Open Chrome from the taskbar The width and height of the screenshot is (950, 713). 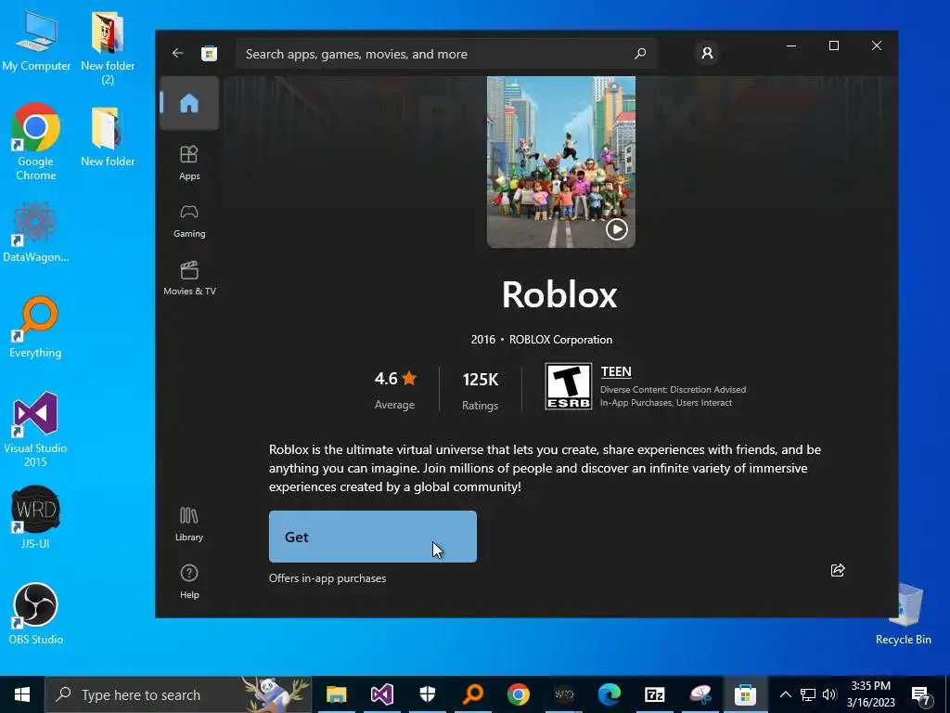(519, 694)
